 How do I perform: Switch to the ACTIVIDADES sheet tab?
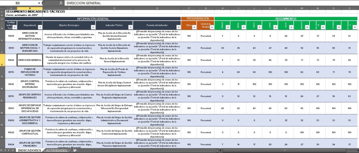pyautogui.click(x=56, y=151)
